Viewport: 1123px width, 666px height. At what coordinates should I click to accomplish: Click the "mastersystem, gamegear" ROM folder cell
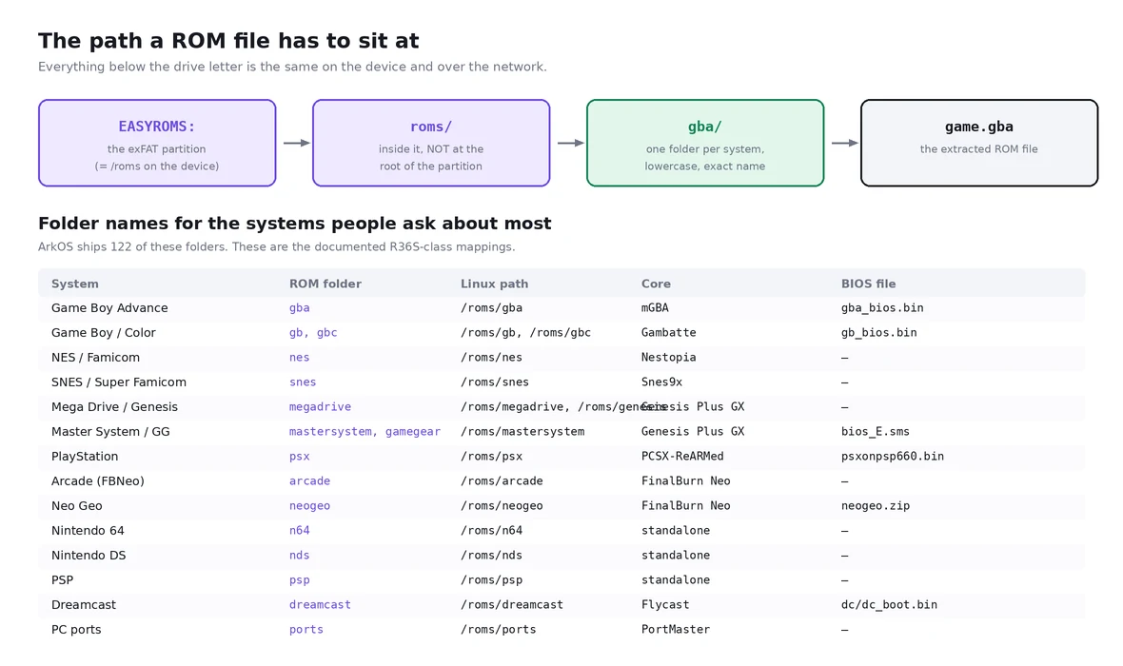(x=364, y=432)
